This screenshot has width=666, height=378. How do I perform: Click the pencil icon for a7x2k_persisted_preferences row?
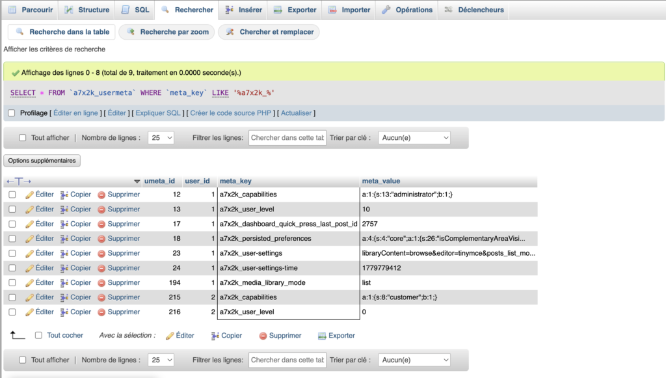pos(29,239)
